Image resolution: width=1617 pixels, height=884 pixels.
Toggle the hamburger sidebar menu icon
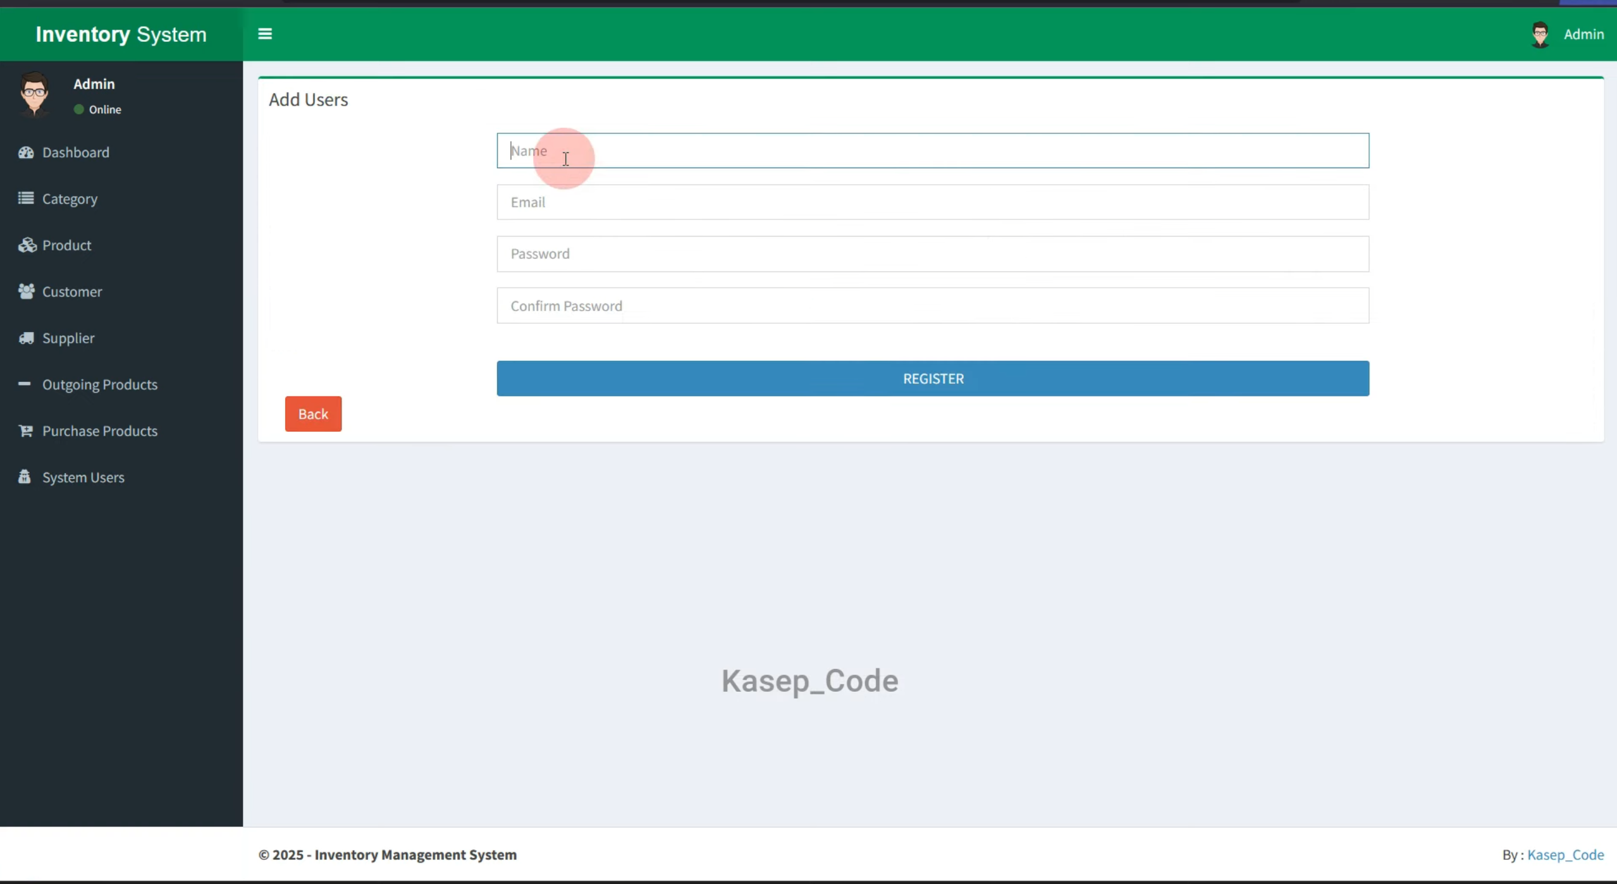(x=265, y=34)
